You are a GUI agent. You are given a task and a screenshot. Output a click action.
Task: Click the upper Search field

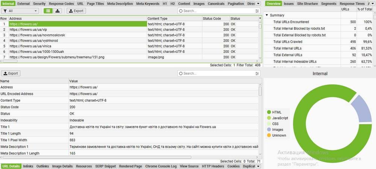tap(219, 11)
